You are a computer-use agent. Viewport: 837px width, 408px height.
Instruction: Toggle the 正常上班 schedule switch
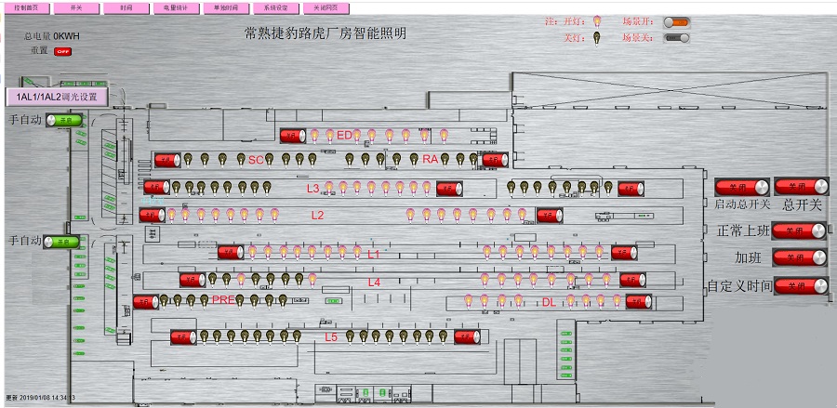point(799,230)
